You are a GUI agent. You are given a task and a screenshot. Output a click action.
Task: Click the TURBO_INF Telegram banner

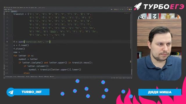[x=28, y=92]
